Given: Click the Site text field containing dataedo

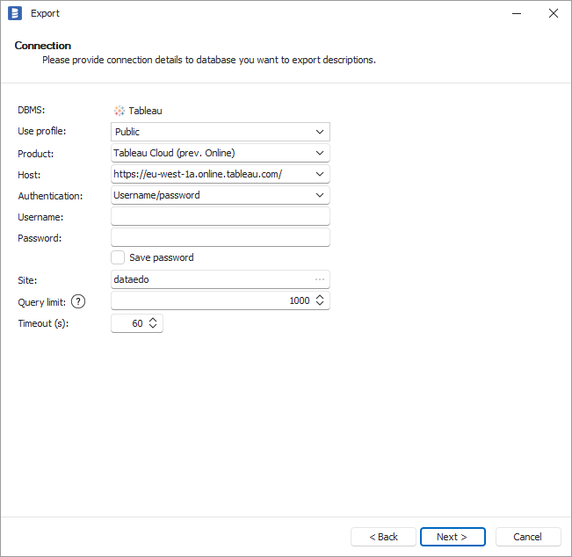Looking at the screenshot, I should tap(211, 279).
